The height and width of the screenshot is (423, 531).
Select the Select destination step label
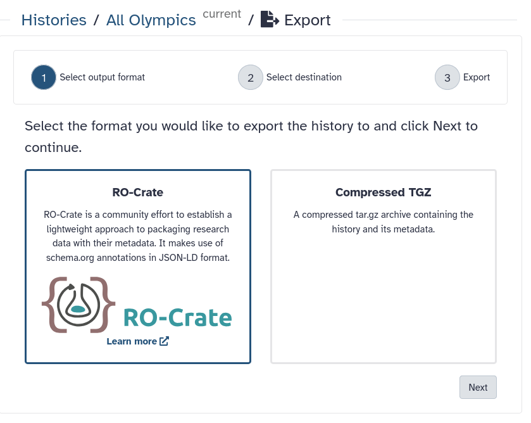[x=306, y=77]
